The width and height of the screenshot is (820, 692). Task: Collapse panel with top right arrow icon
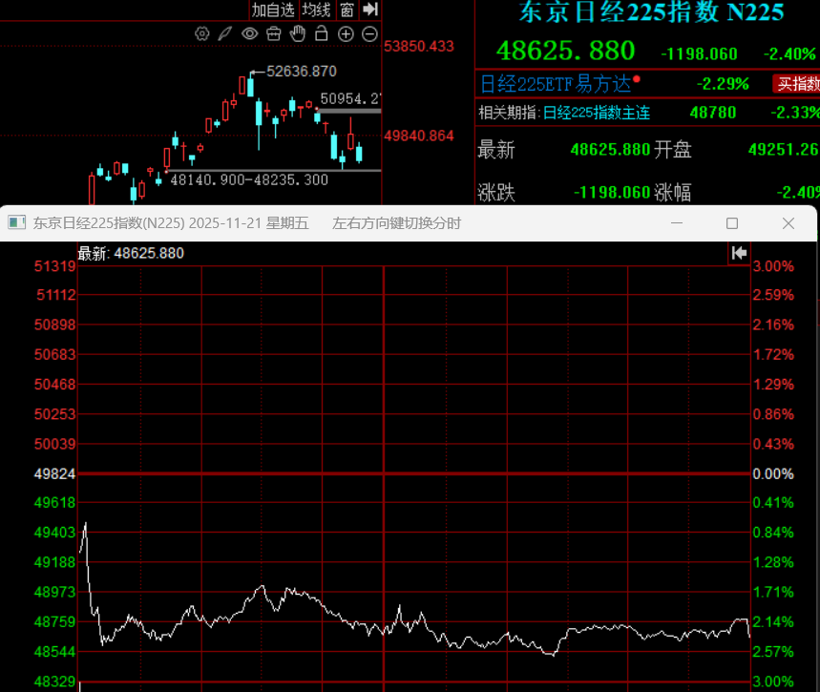click(370, 10)
